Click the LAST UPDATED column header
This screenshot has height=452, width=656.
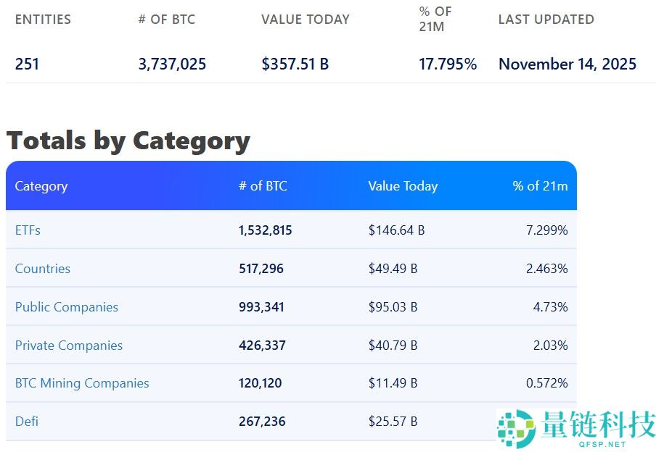coord(546,20)
